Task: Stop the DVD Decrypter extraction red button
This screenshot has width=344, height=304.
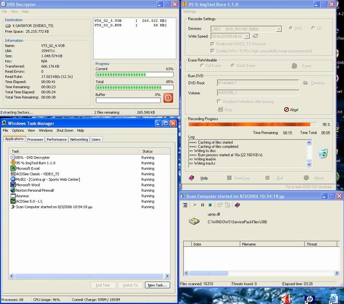Action: point(168,98)
